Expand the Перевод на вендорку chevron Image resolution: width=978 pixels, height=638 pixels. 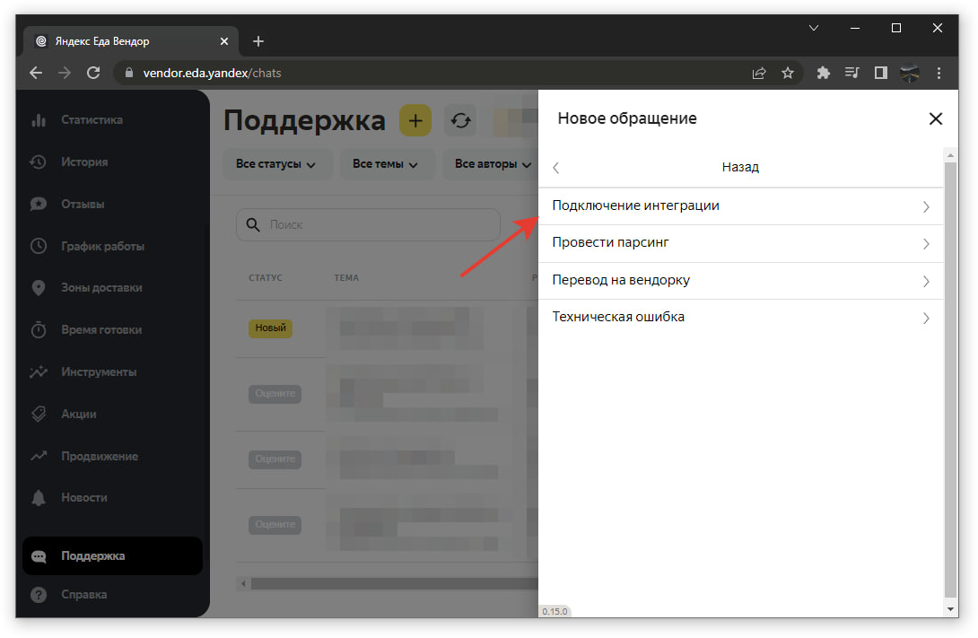click(x=926, y=281)
